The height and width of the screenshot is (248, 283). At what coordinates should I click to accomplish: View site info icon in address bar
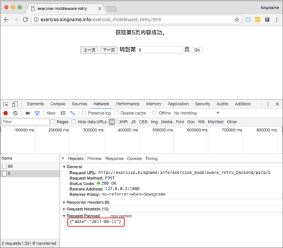(x=36, y=20)
